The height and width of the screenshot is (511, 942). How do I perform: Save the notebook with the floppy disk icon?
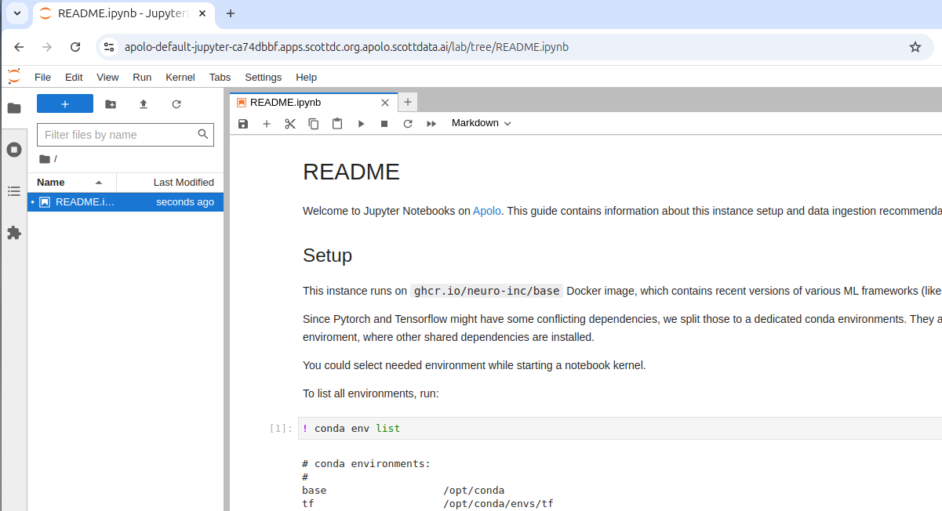pos(243,124)
